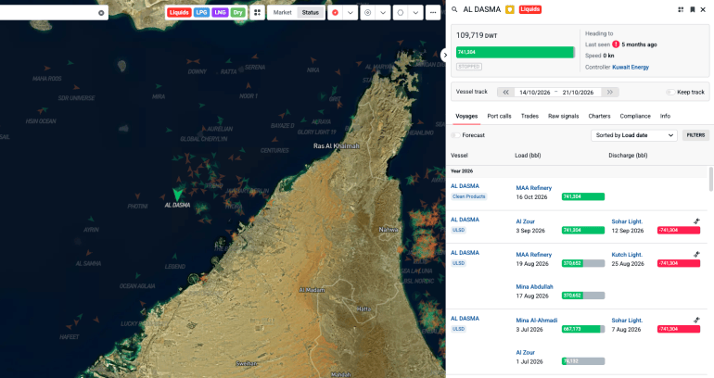
Task: Open the AL DASMA link in Clean Products voyage
Action: tap(465, 186)
